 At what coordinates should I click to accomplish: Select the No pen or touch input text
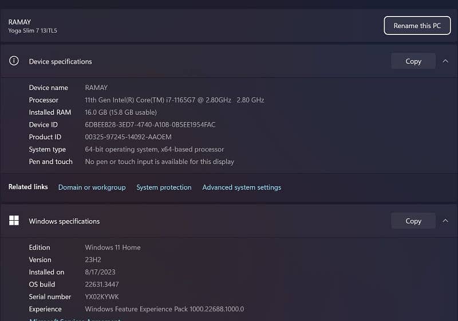point(160,162)
